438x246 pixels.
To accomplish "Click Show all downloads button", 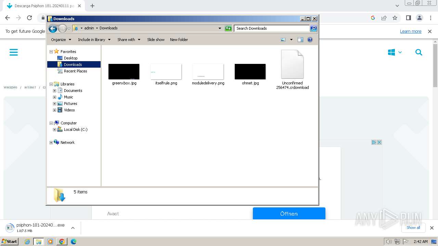I will (413, 228).
